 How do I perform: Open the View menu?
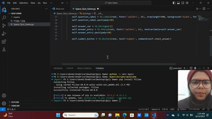(x=33, y=3)
